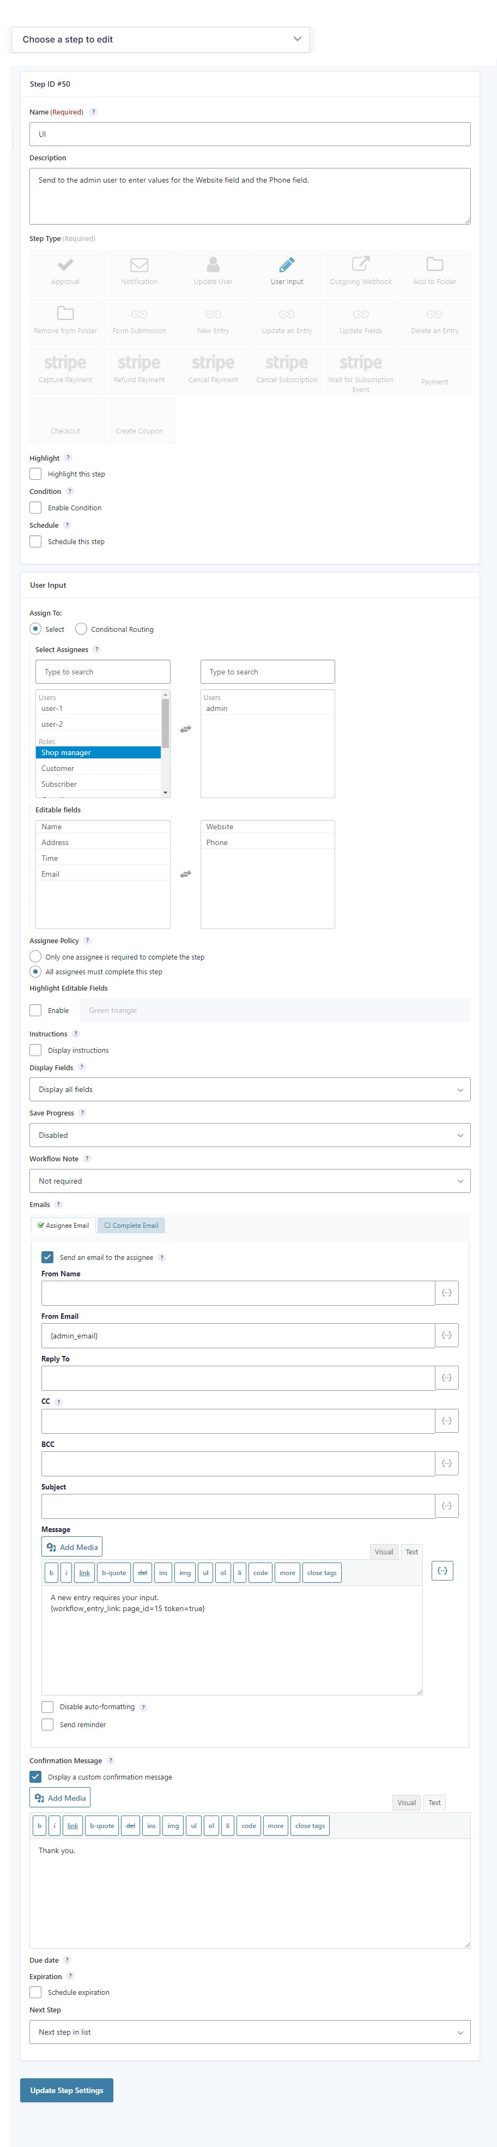Click the assignees transfer arrows icon
The height and width of the screenshot is (2147, 497).
pyautogui.click(x=186, y=729)
